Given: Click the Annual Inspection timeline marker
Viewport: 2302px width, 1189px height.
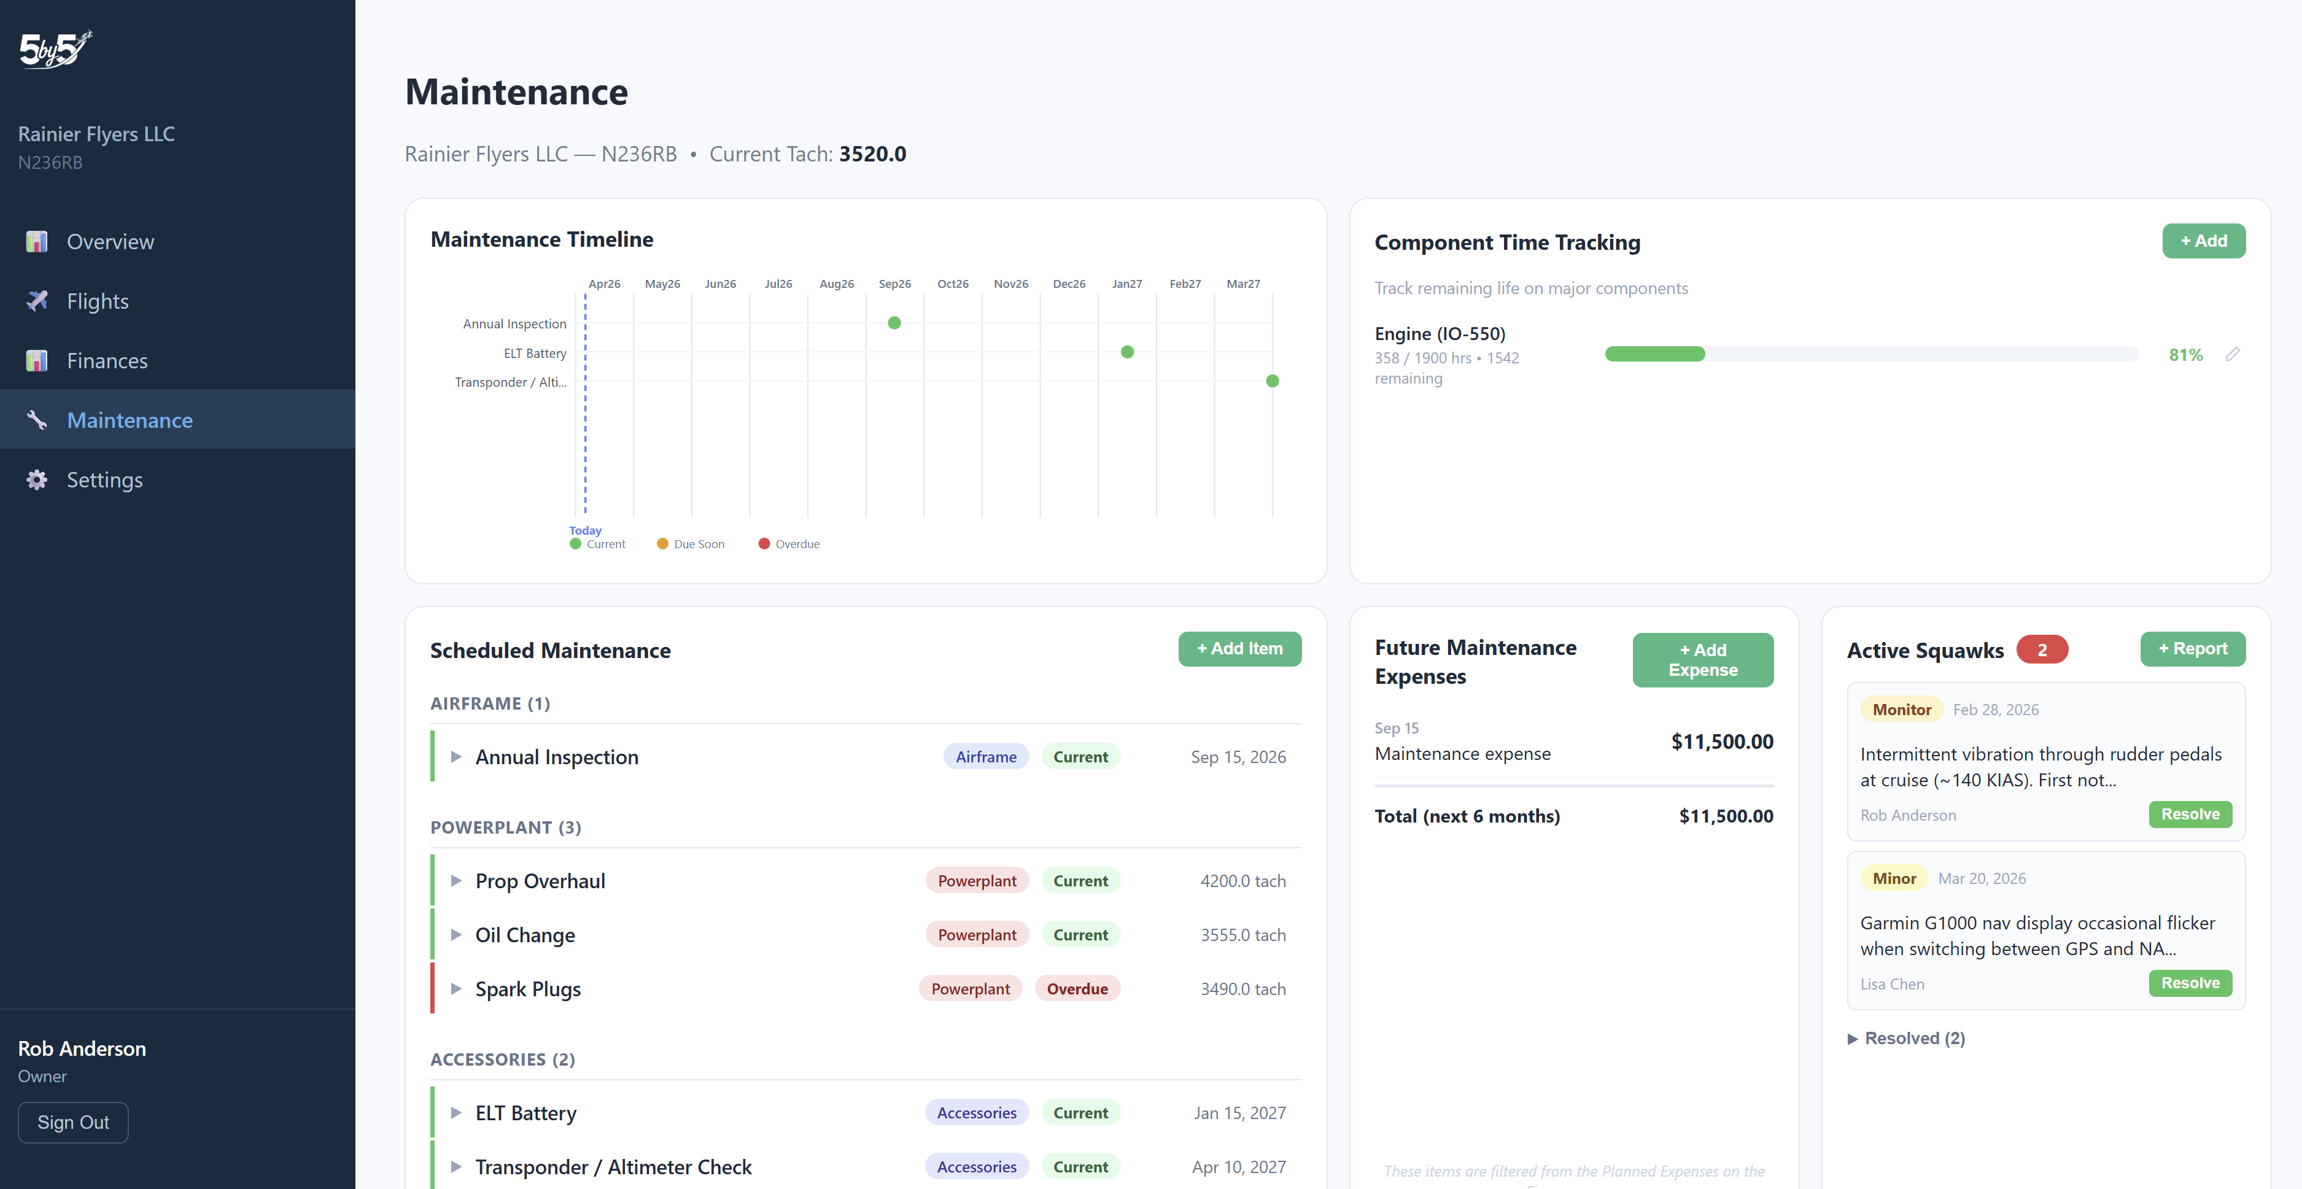Looking at the screenshot, I should pos(894,322).
